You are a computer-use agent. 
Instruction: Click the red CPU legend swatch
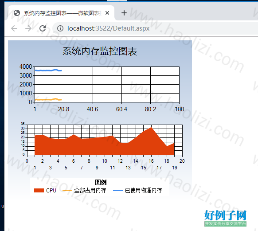pos(39,191)
